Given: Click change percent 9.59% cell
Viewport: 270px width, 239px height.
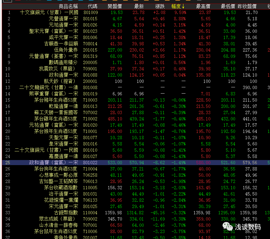Looking at the screenshot, I should (180, 13).
